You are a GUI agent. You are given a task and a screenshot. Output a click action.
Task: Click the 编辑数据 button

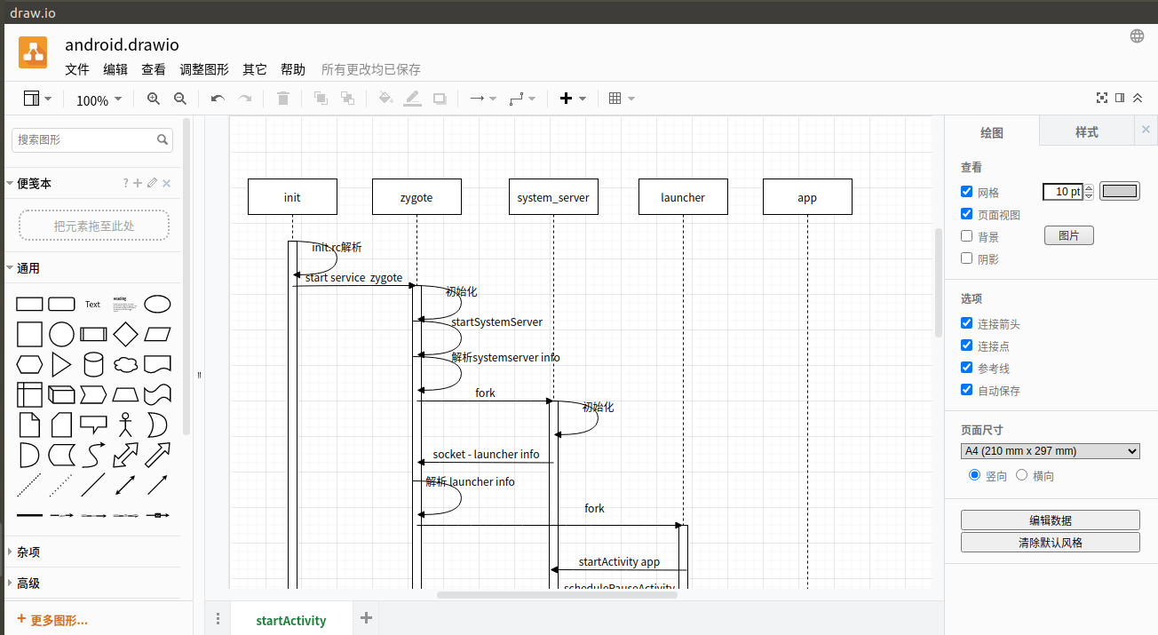click(x=1051, y=520)
